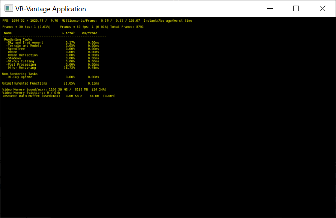This screenshot has height=218, width=336.
Task: Select the 'Post Processing' row label
Action: click(x=21, y=65)
